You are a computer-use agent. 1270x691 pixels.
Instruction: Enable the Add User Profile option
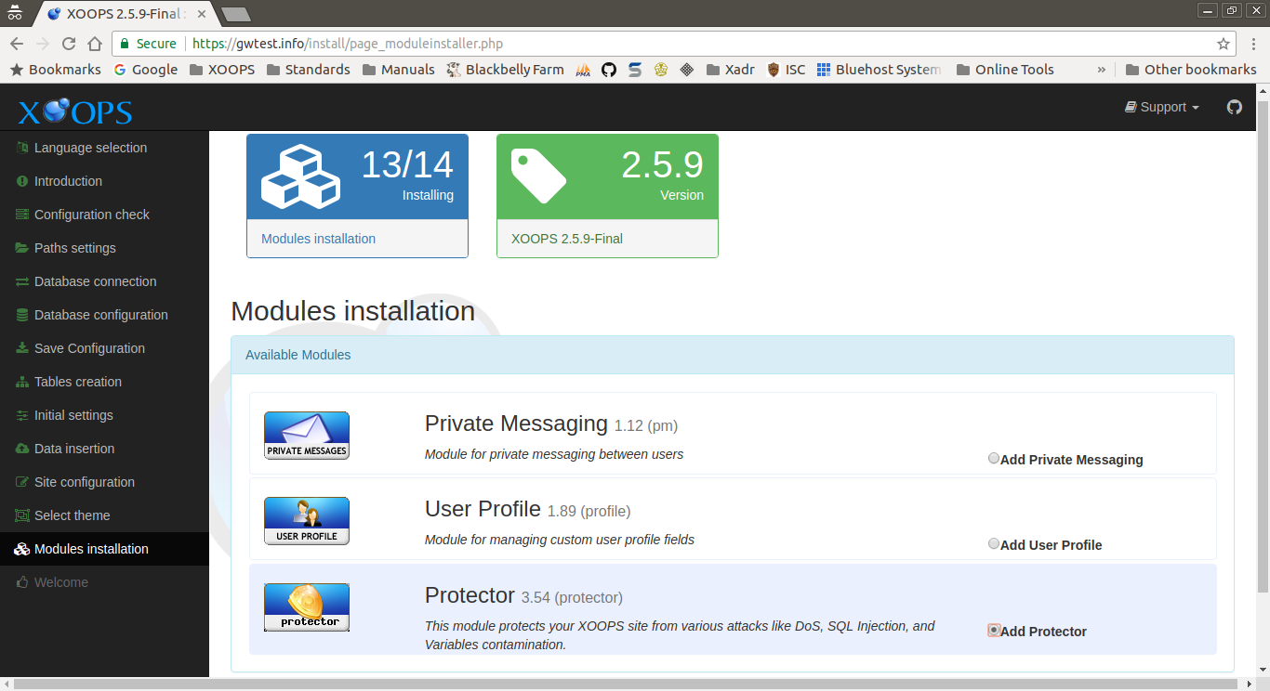pos(994,543)
